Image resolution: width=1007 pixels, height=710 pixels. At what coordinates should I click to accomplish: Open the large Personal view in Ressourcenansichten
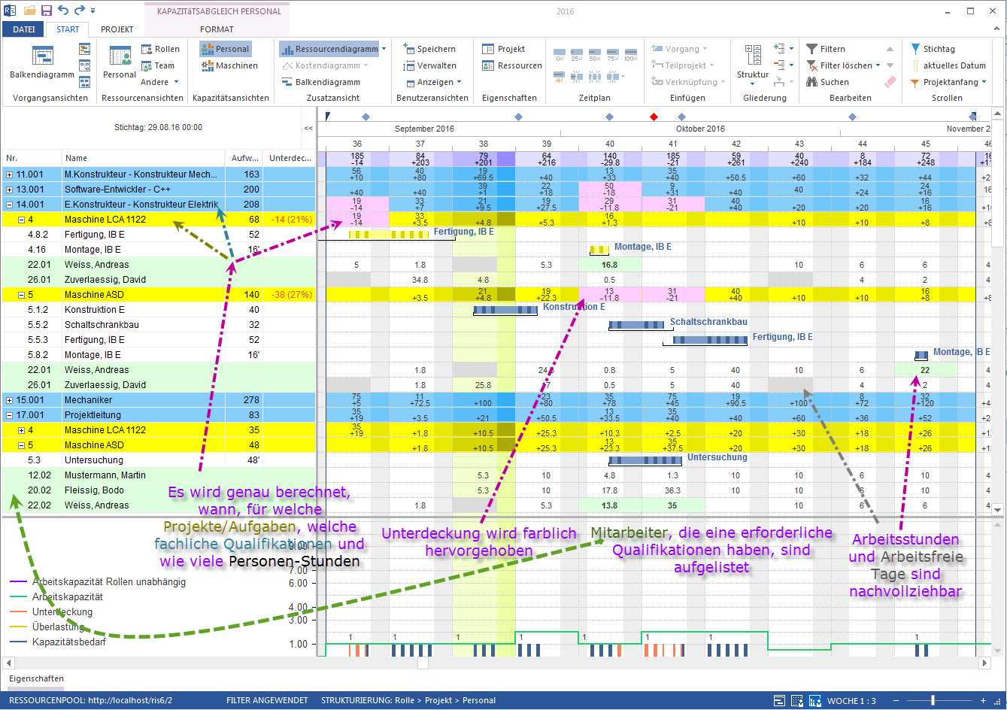(120, 62)
